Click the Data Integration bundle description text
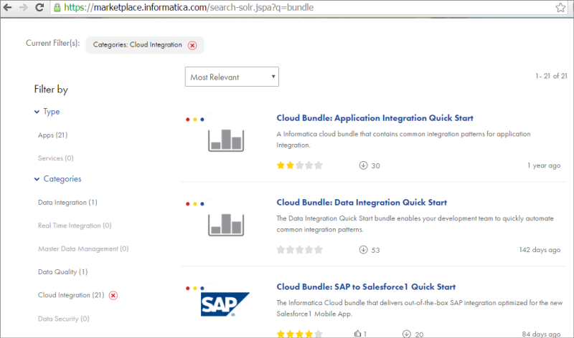 (x=415, y=224)
